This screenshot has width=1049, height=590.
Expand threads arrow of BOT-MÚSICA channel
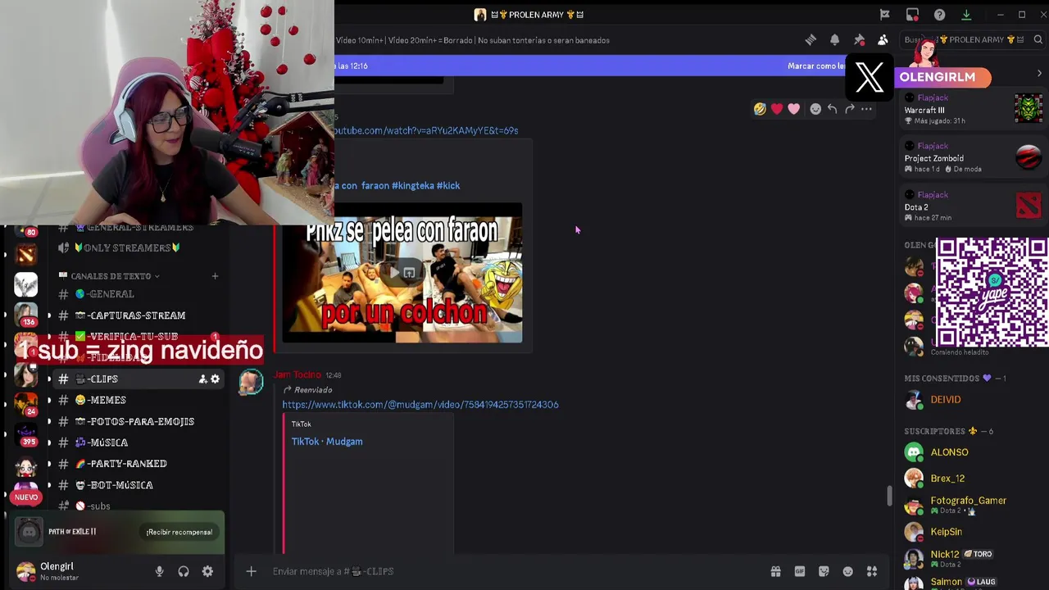point(49,485)
